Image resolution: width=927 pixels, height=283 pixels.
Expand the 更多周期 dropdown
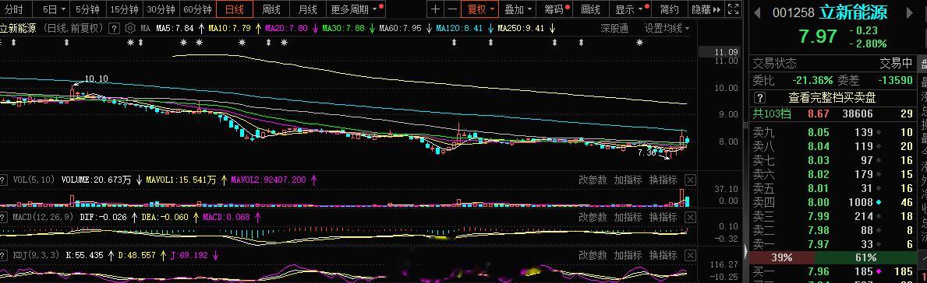355,9
